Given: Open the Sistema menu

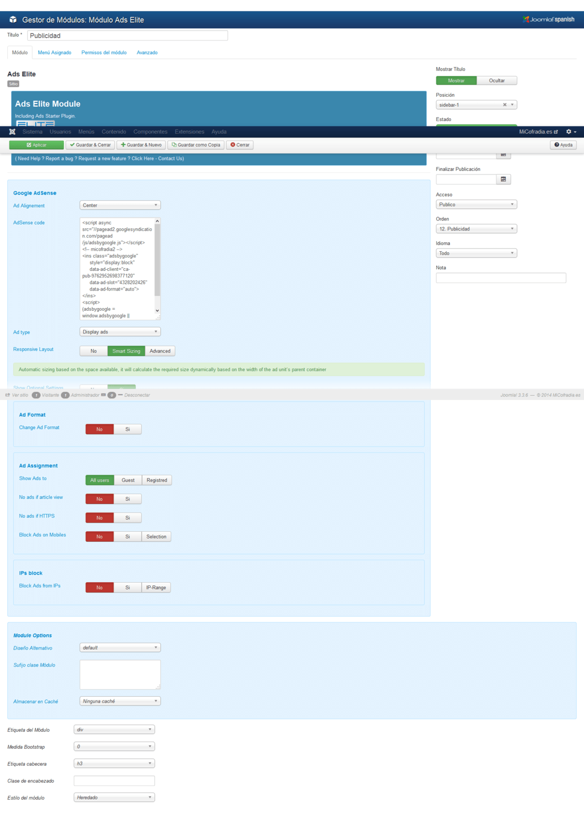Looking at the screenshot, I should point(32,132).
